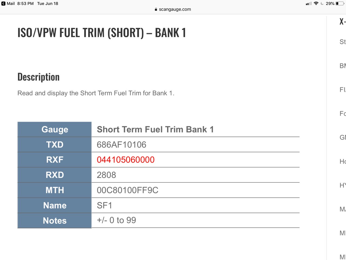346x260 pixels.
Task: Tap the TXD value 686AF10106
Action: click(x=121, y=145)
